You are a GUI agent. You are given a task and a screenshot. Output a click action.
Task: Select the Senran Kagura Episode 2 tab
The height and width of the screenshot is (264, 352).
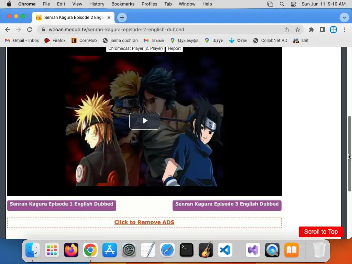[x=73, y=18]
